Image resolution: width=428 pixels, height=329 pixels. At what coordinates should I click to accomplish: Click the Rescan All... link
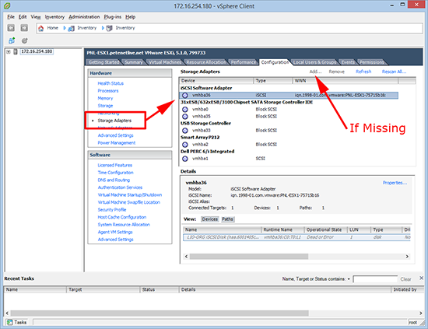[x=394, y=72]
